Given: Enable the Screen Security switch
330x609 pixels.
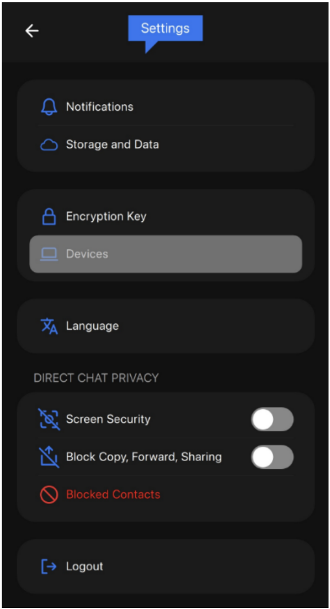Looking at the screenshot, I should point(272,419).
